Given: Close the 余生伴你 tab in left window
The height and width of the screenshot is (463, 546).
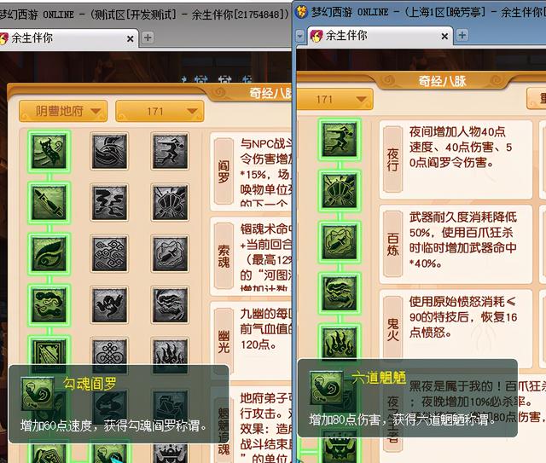Looking at the screenshot, I should click(131, 38).
